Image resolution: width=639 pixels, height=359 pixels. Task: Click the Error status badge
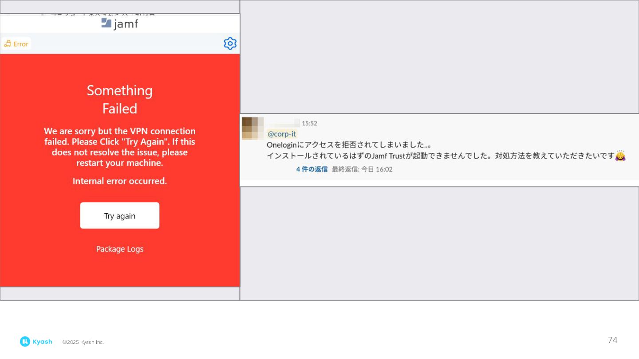pos(16,44)
